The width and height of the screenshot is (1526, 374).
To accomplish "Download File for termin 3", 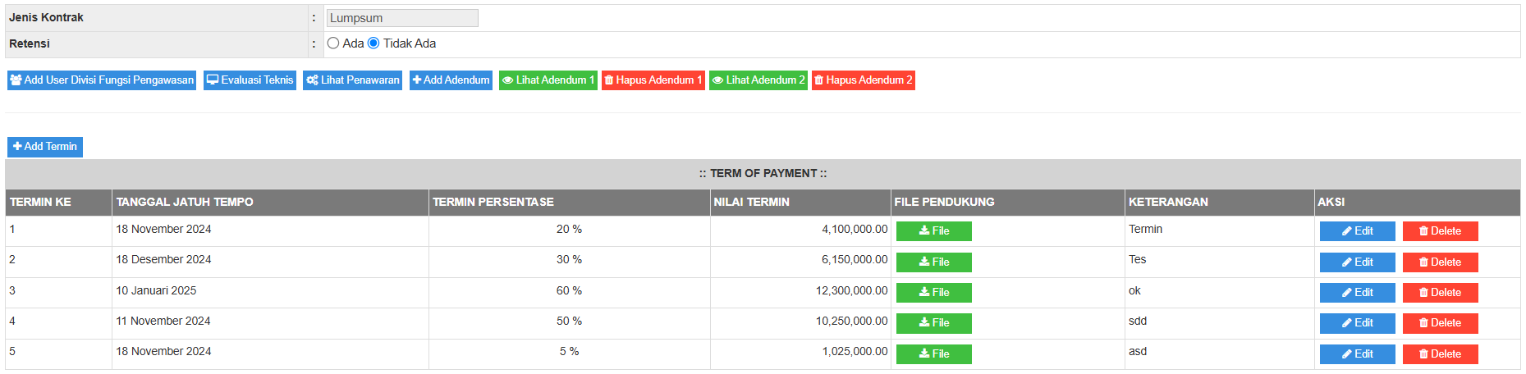I will [x=933, y=293].
